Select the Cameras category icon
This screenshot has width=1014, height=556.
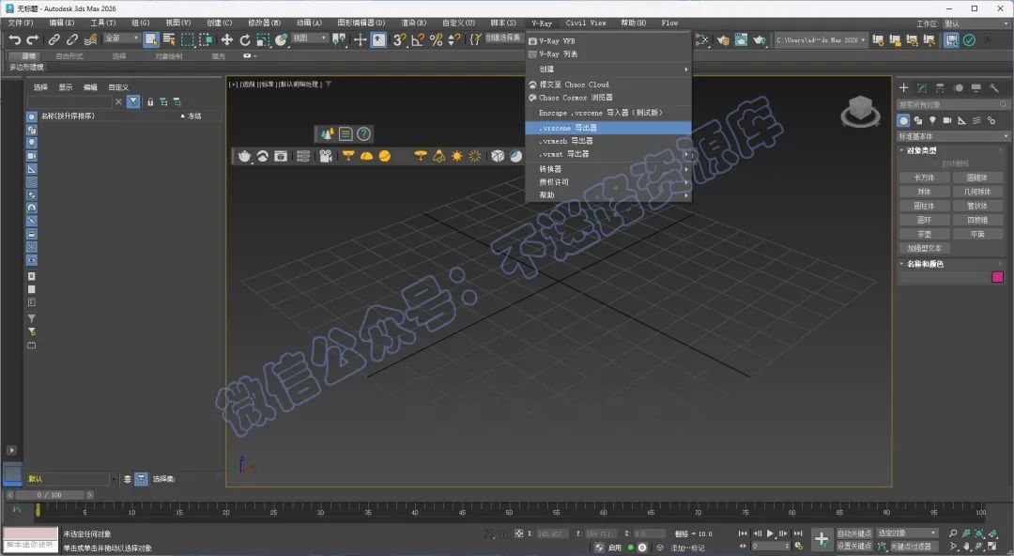947,120
